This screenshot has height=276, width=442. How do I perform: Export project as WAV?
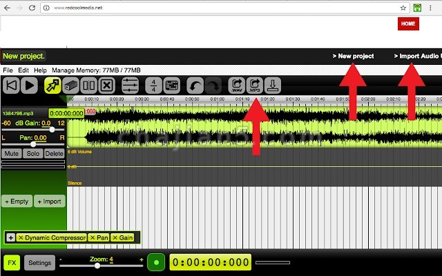(237, 86)
